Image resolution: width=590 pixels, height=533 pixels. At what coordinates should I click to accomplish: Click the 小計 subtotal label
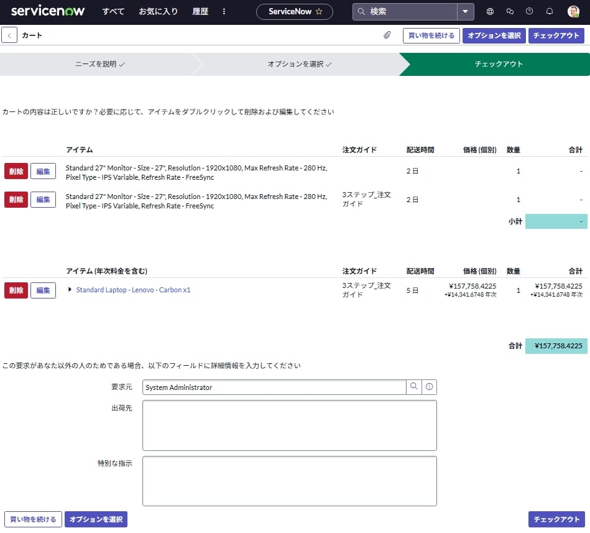click(x=515, y=221)
